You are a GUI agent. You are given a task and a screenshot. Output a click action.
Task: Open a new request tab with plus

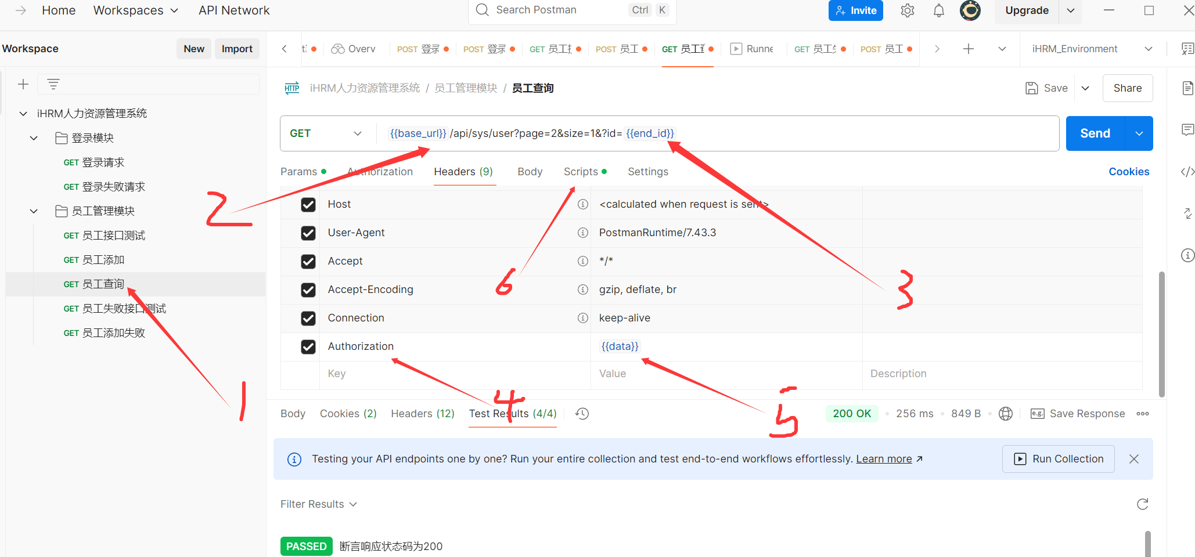[969, 49]
